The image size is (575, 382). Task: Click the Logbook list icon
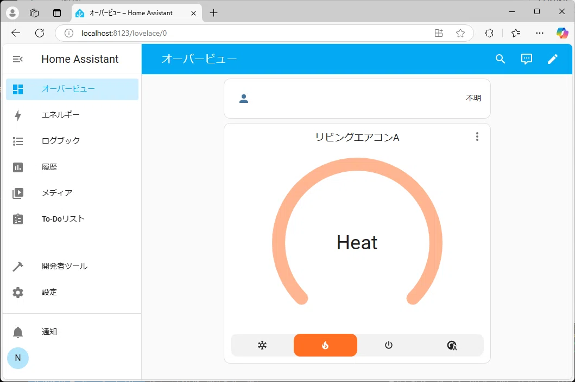[17, 141]
